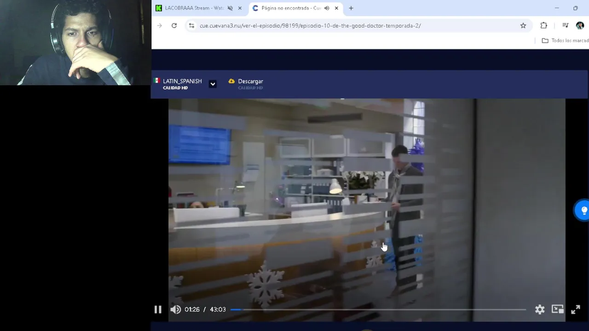
Task: Open the browser profile avatar
Action: (x=580, y=26)
